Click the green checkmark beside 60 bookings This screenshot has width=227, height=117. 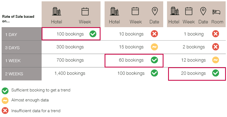[x=154, y=60]
